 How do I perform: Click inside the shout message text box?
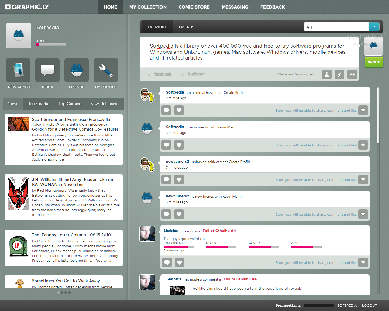(249, 52)
